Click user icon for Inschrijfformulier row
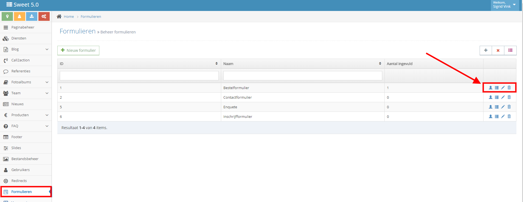Image resolution: width=523 pixels, height=202 pixels. 491,116
